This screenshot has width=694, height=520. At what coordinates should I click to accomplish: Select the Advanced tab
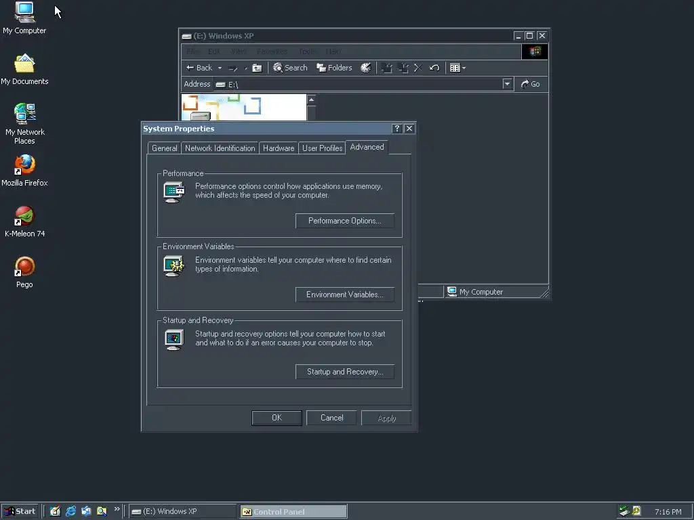(367, 147)
